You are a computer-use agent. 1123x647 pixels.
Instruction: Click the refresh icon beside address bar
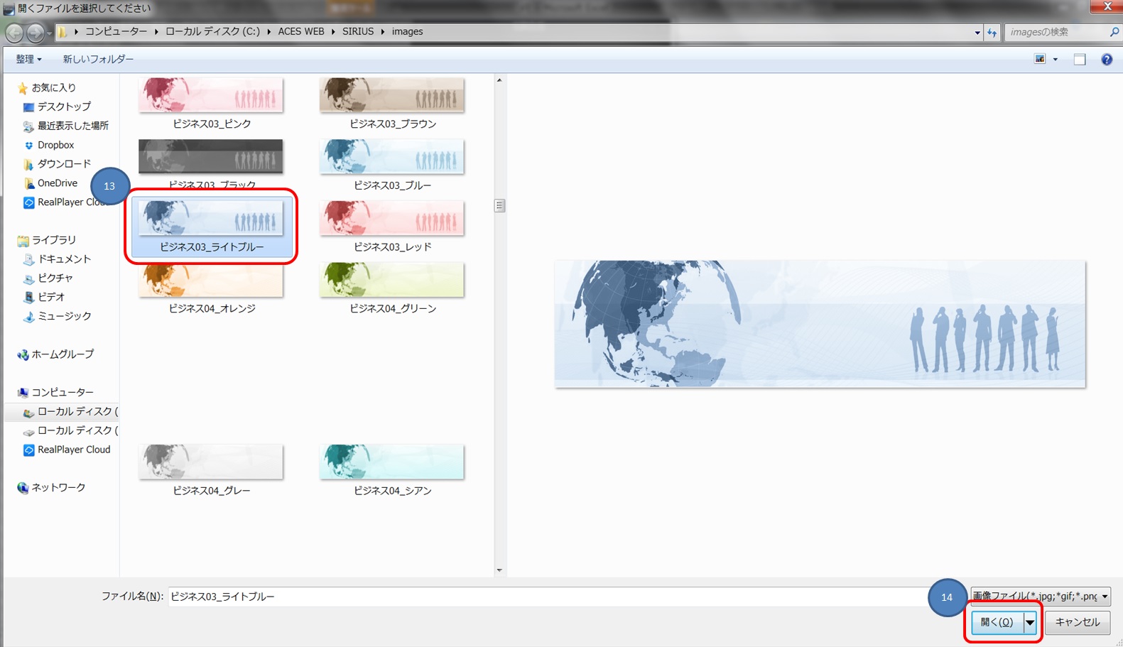992,32
